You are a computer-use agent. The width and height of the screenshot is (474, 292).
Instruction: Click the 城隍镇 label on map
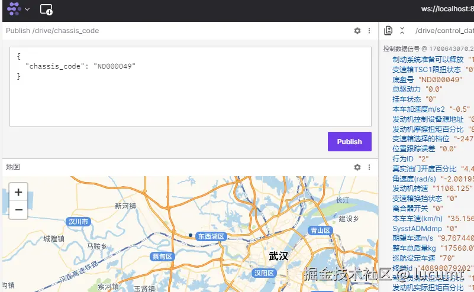(x=54, y=239)
